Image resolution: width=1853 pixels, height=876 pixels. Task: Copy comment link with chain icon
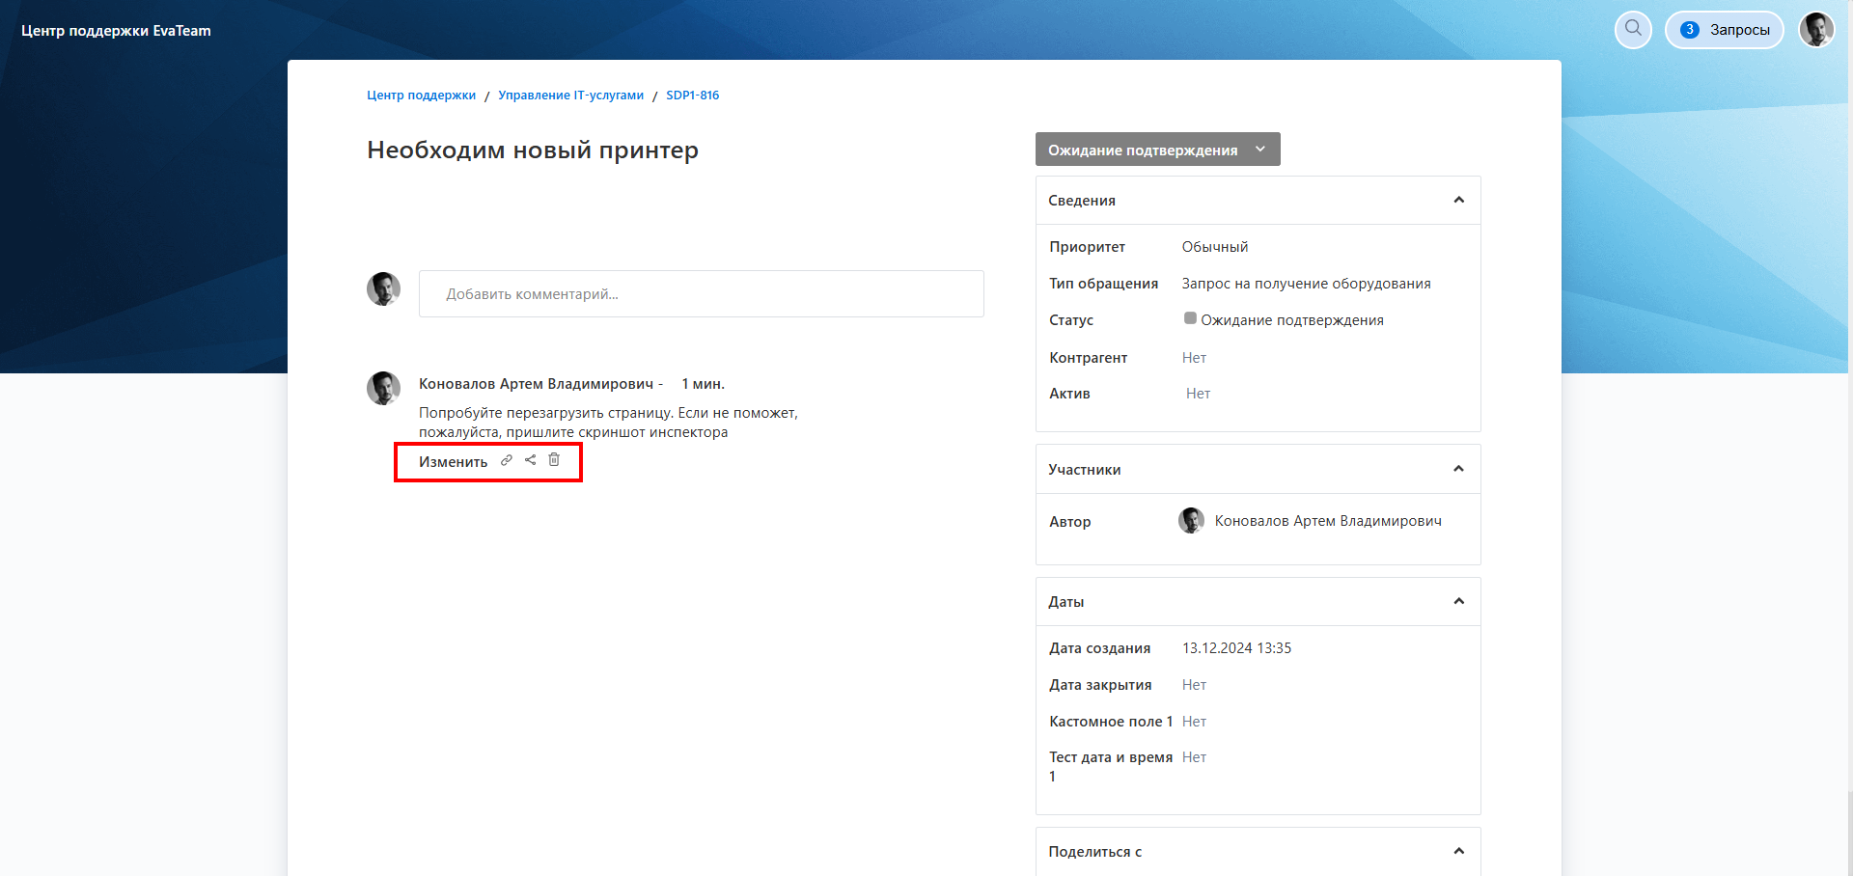coord(507,460)
